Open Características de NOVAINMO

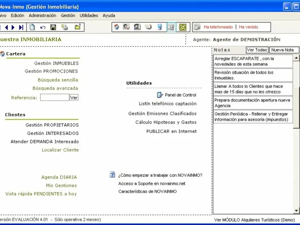(147, 192)
